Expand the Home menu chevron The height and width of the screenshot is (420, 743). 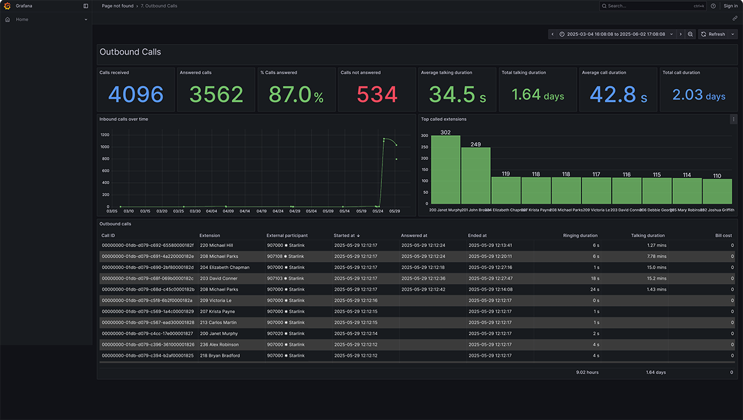86,20
